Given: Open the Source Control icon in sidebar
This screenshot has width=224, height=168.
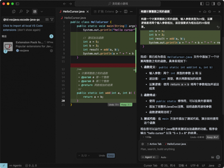Looking at the screenshot, I should (28, 12).
